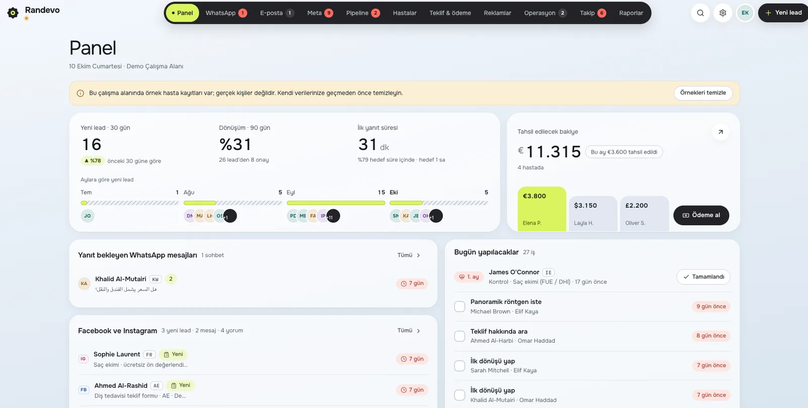
Task: Click the JO avatar under Tem
Action: point(87,216)
